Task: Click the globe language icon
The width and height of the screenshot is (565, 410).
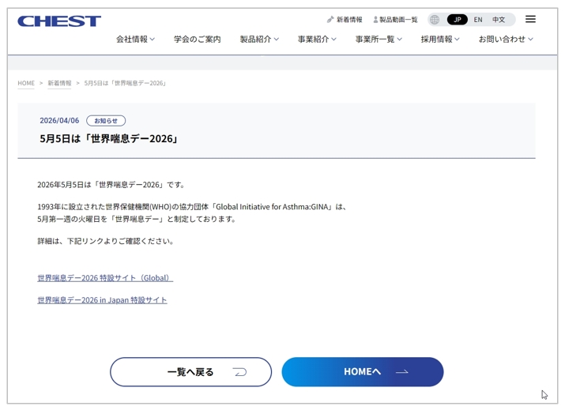Action: (435, 20)
